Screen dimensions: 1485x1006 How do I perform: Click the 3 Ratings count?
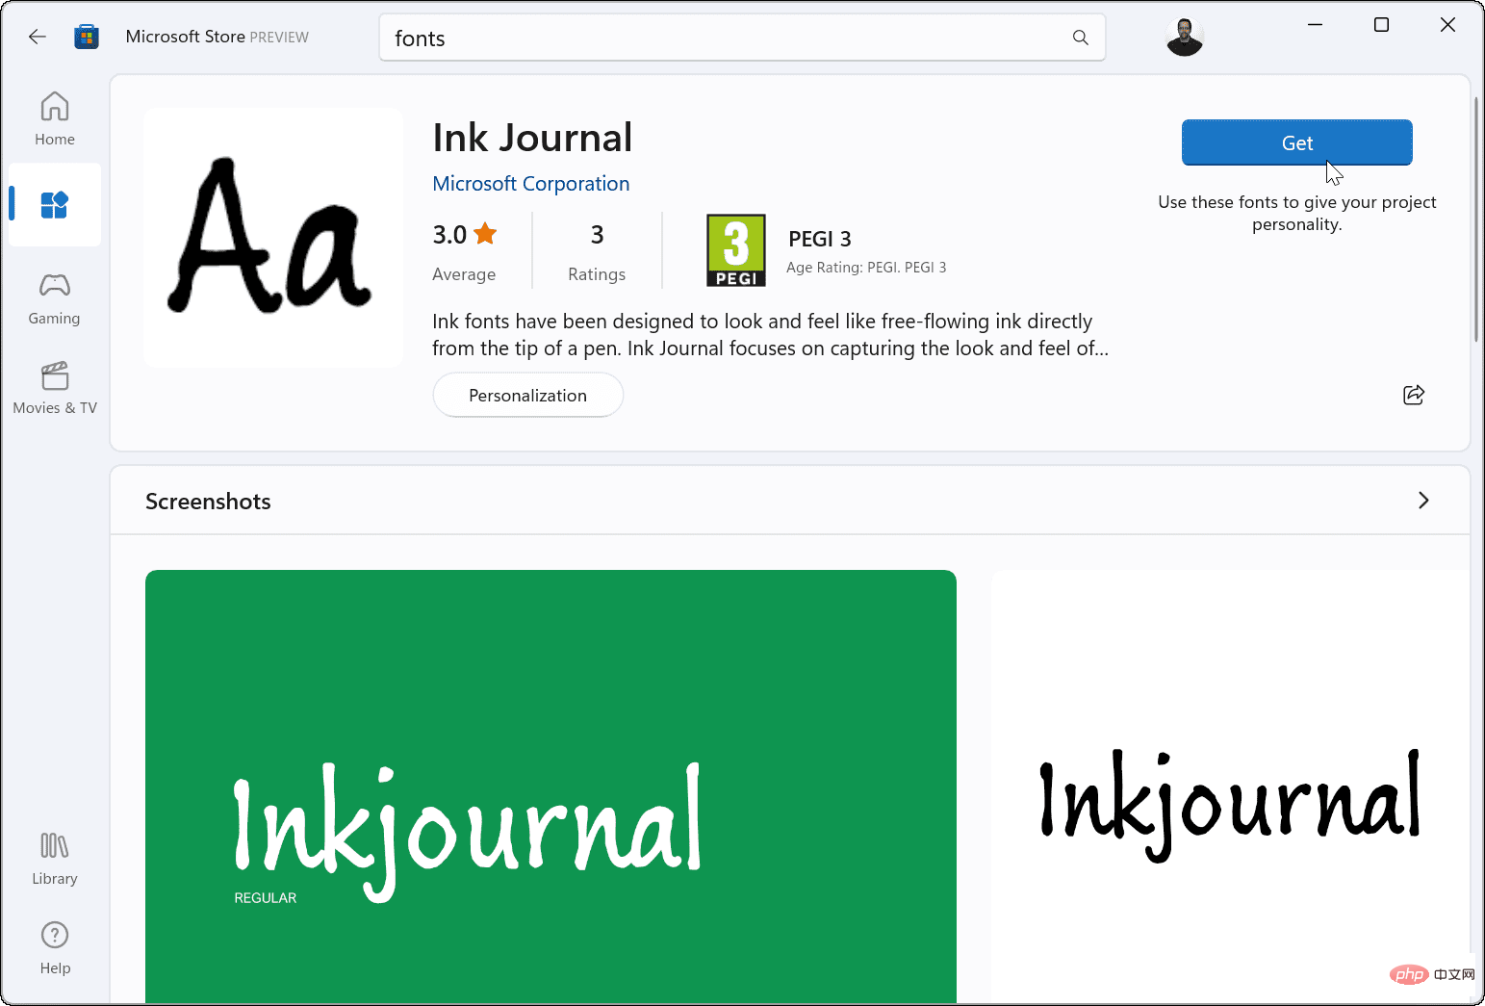(x=597, y=252)
